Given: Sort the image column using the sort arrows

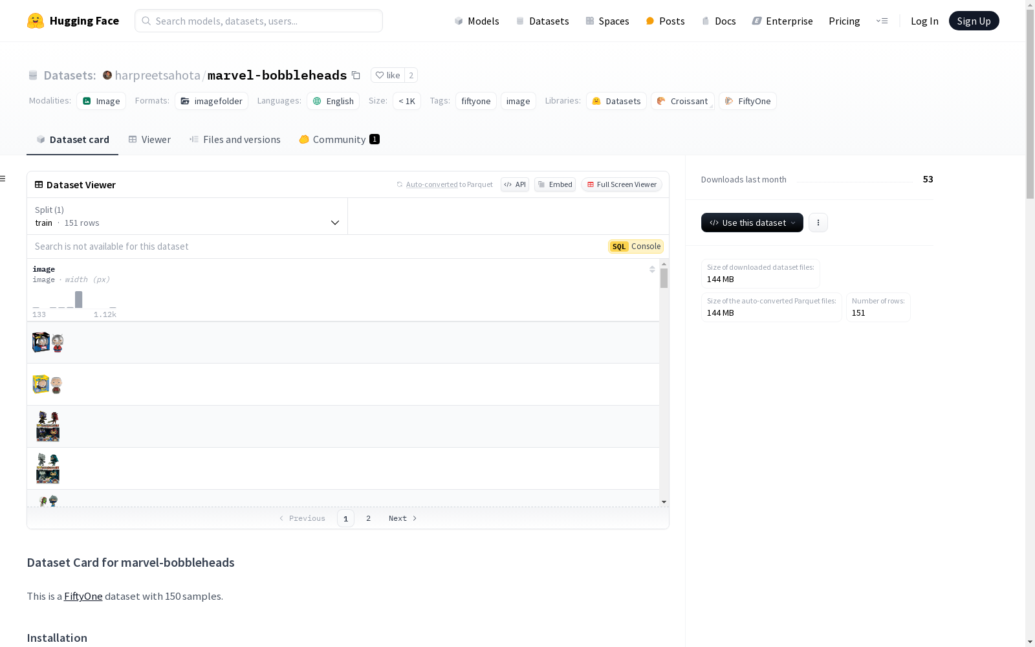Looking at the screenshot, I should [652, 269].
